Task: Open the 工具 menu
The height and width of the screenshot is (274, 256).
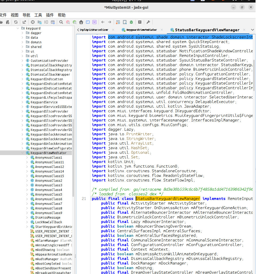Action: pos(38,15)
